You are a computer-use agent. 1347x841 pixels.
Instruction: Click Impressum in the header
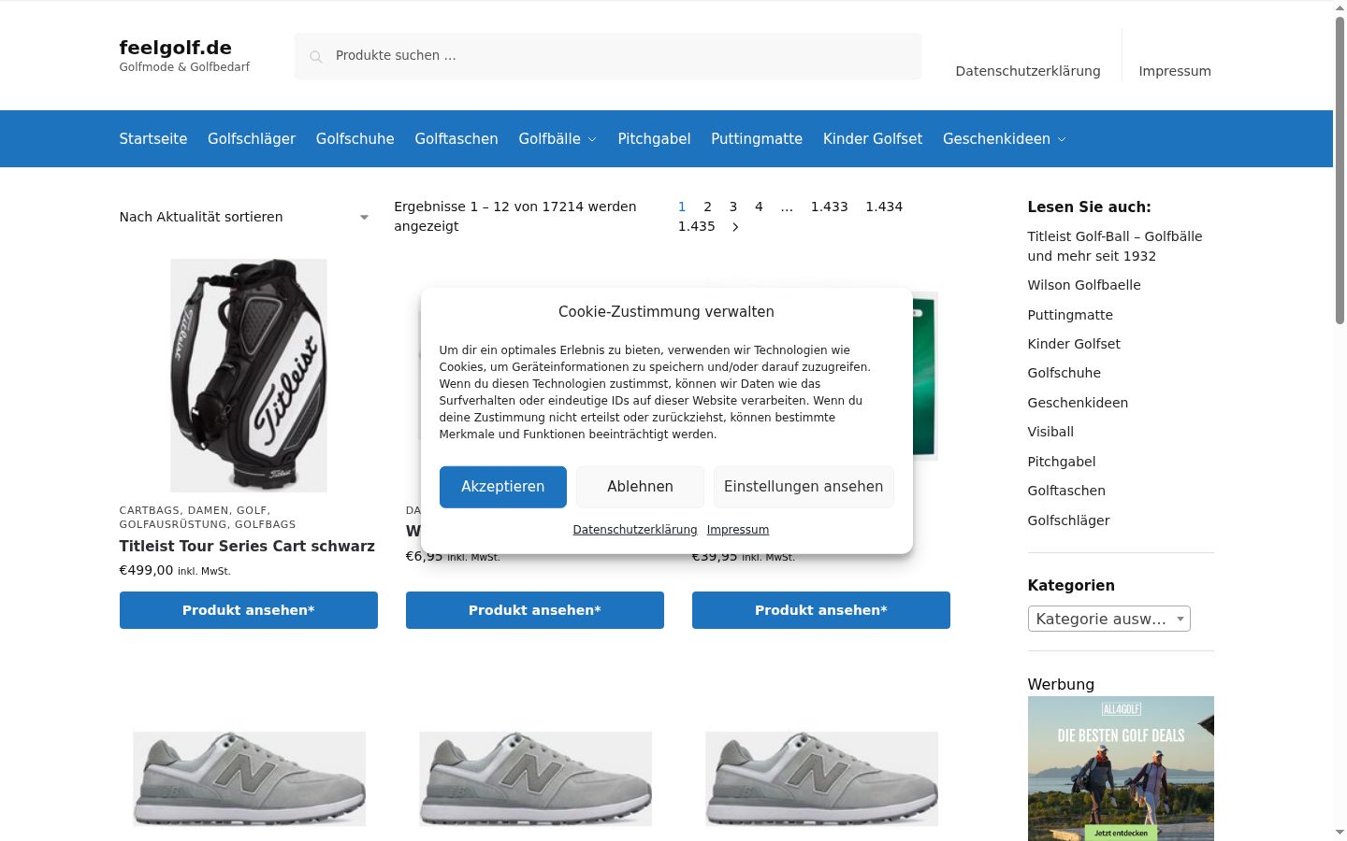1175,71
